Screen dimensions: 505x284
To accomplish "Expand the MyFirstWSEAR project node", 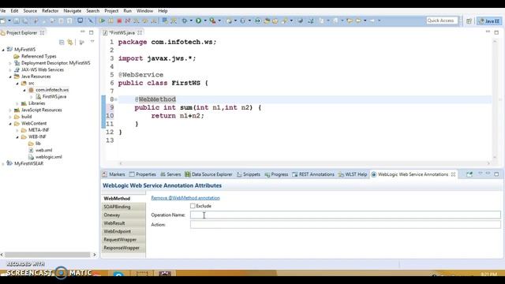I will (3, 164).
